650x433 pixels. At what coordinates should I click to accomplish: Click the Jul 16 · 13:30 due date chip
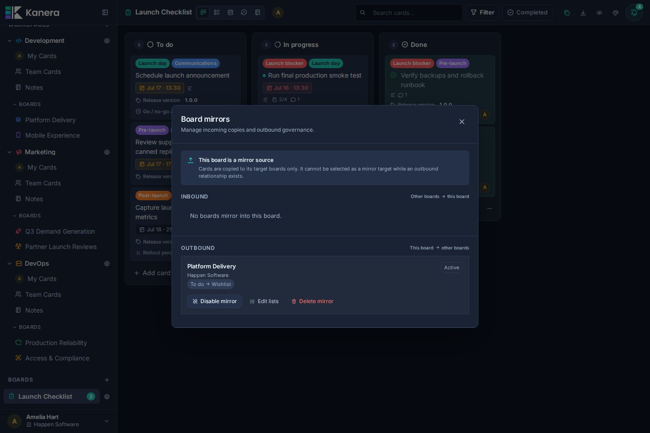[287, 88]
